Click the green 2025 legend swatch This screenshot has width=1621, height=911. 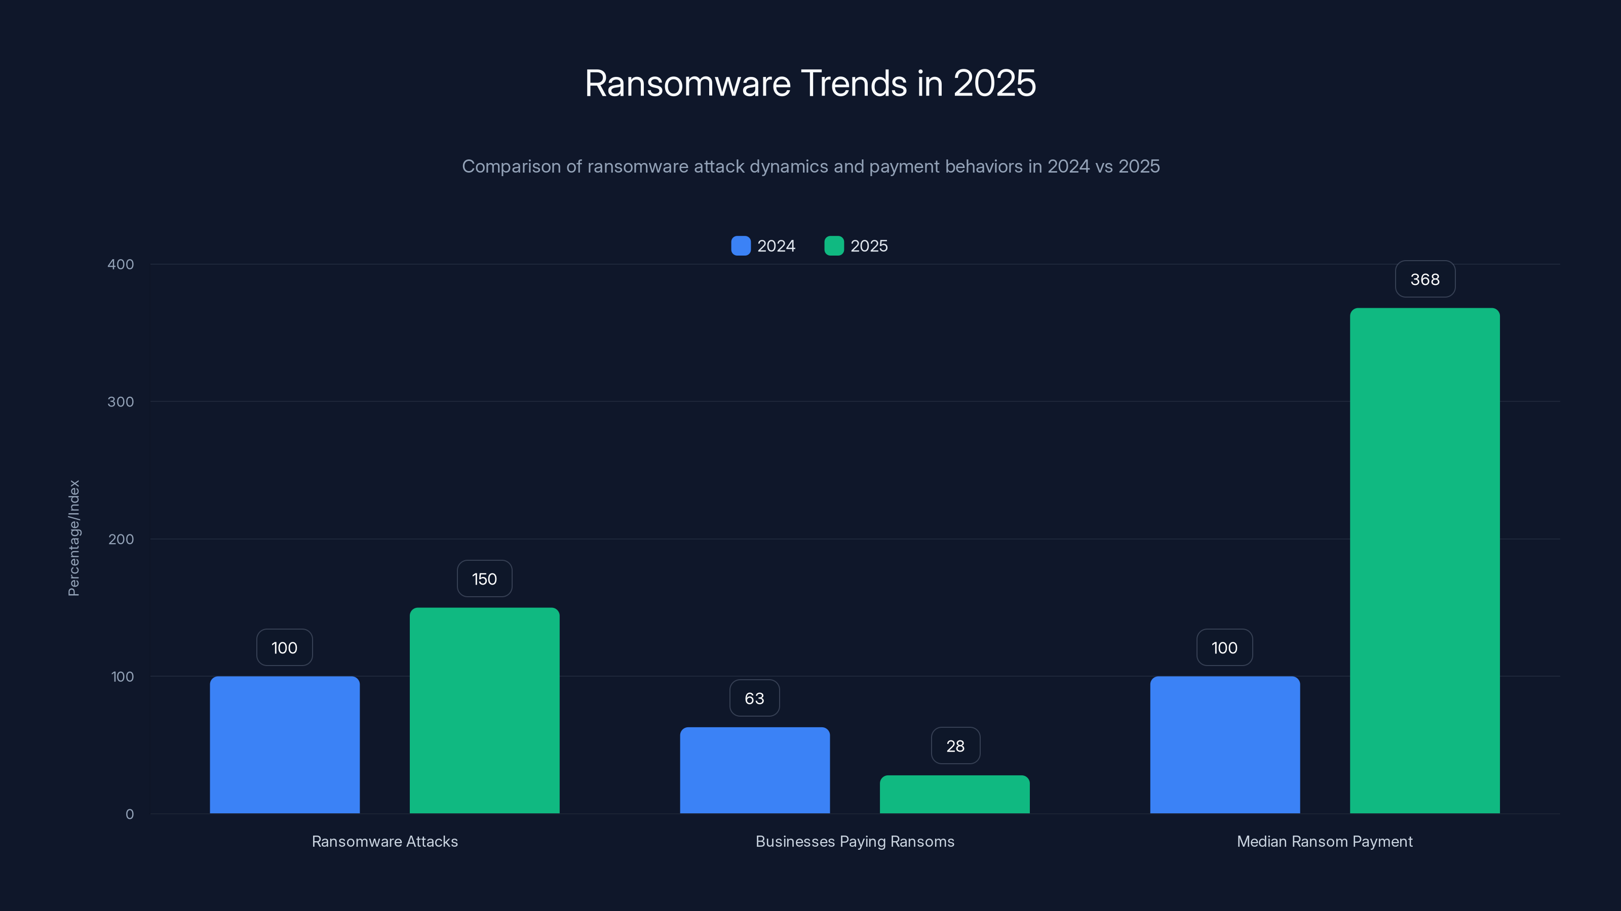[x=834, y=246]
